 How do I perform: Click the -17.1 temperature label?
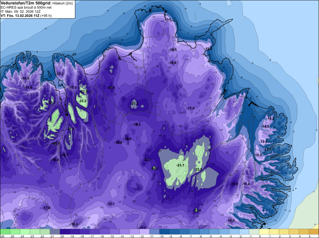point(111,204)
